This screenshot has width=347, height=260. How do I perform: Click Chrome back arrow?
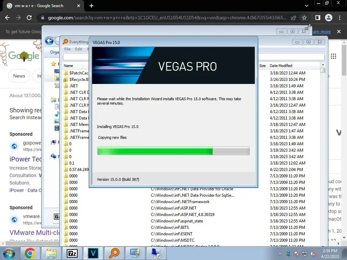coord(7,18)
